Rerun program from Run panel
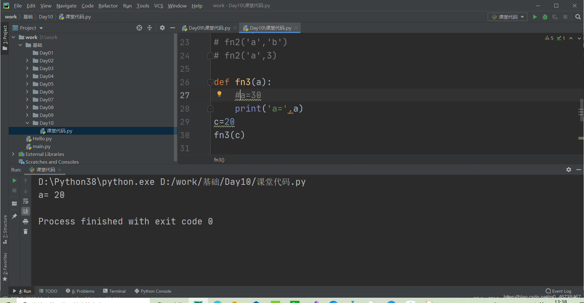The height and width of the screenshot is (303, 584). pyautogui.click(x=14, y=180)
